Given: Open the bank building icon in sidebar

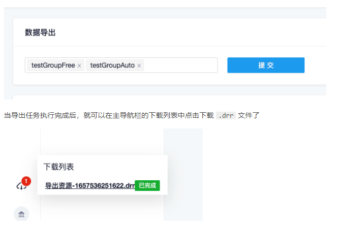Looking at the screenshot, I should pos(21,214).
